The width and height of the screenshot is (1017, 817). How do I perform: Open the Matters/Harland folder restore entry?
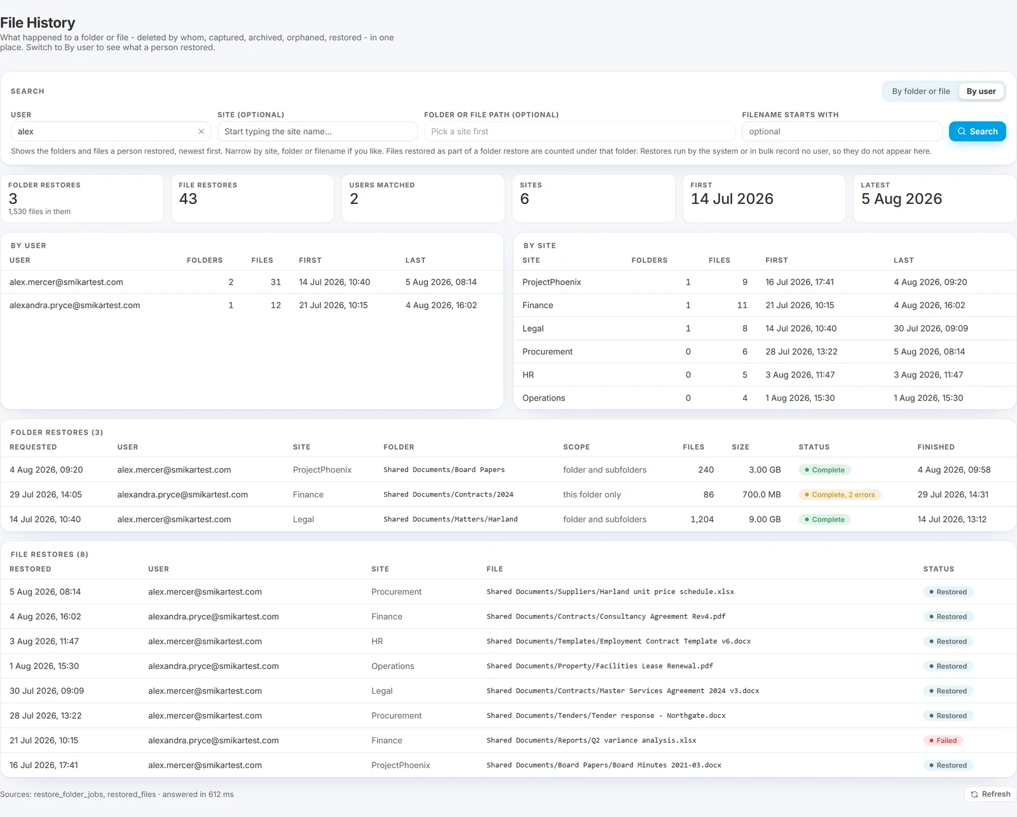(x=508, y=520)
